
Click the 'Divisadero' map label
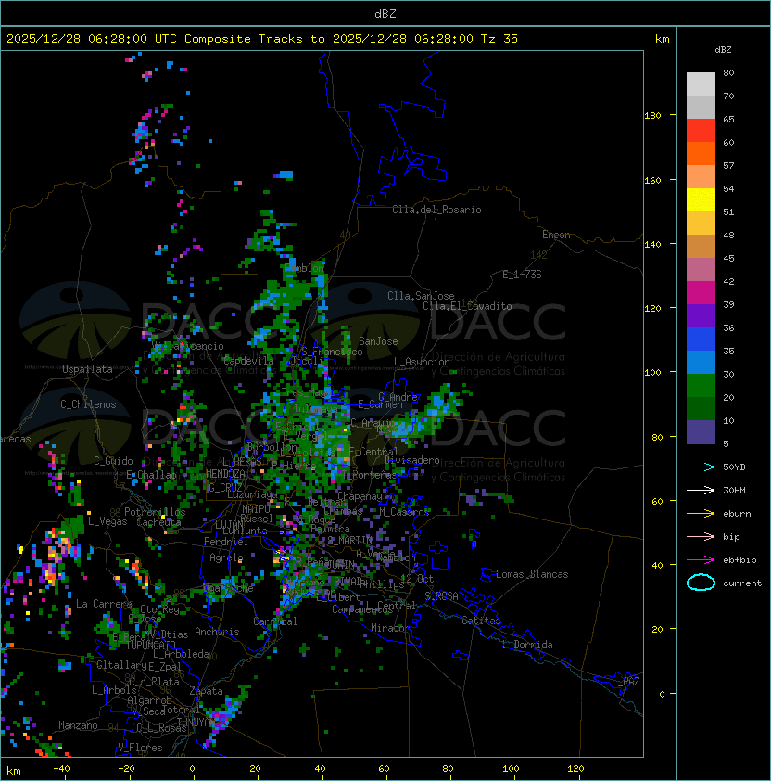click(411, 460)
